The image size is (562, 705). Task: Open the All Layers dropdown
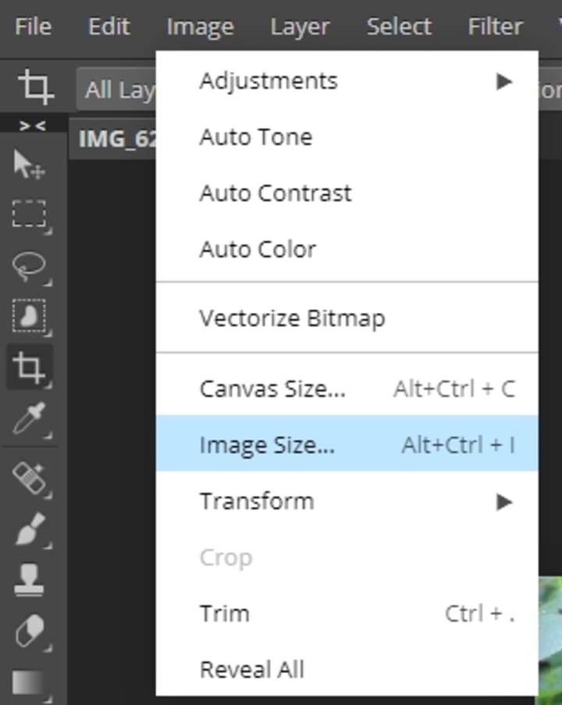[x=117, y=90]
